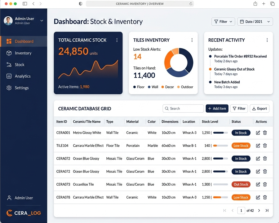Jump to the first page of results
The width and height of the screenshot is (279, 223).
225,211
